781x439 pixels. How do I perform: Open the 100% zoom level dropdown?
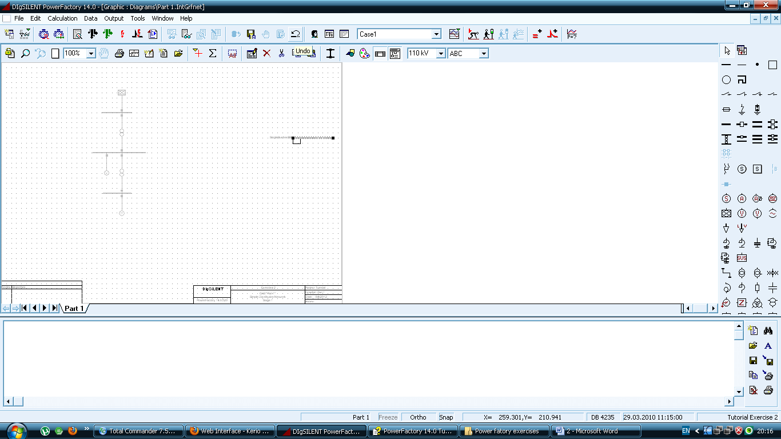pyautogui.click(x=91, y=53)
